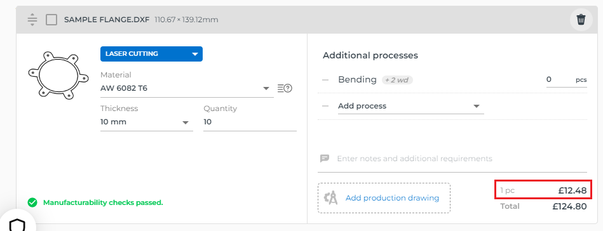Click the Bending pcs quantity field
The width and height of the screenshot is (603, 231).
[567, 80]
